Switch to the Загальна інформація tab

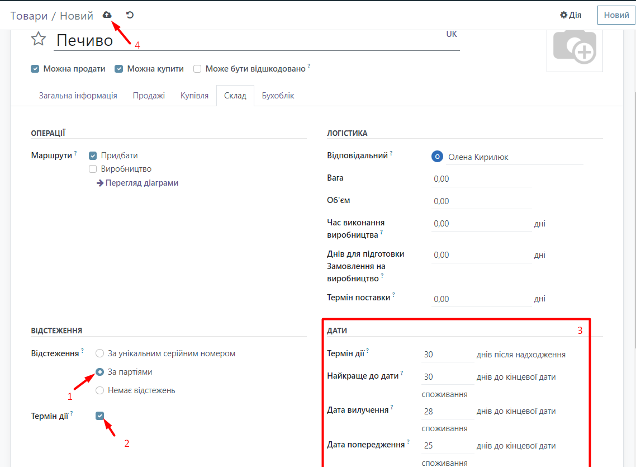click(78, 96)
